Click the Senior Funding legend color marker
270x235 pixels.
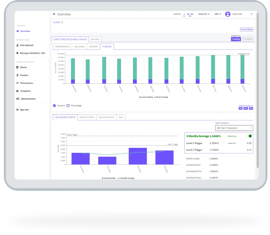tap(155, 97)
